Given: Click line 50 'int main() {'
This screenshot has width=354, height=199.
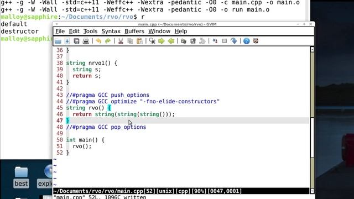Looking at the screenshot, I should pos(85,140).
